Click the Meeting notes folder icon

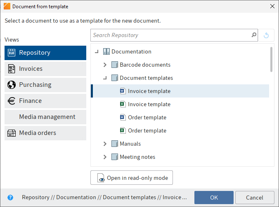[x=115, y=157]
